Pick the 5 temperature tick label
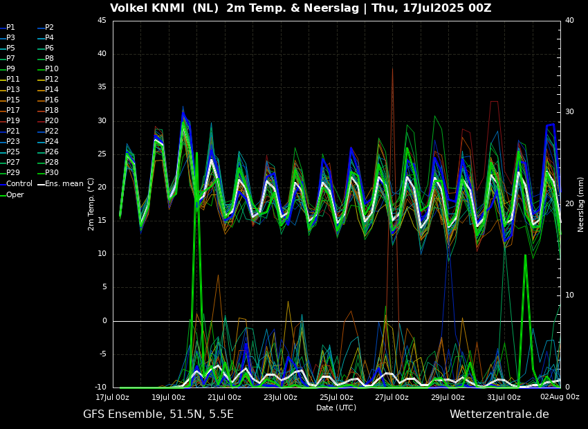The width and height of the screenshot is (588, 429). click(104, 288)
